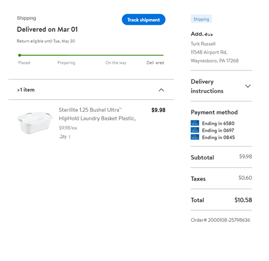The width and height of the screenshot is (269, 261).
Task: Select the 'Ending in 0845' text
Action: (218, 137)
